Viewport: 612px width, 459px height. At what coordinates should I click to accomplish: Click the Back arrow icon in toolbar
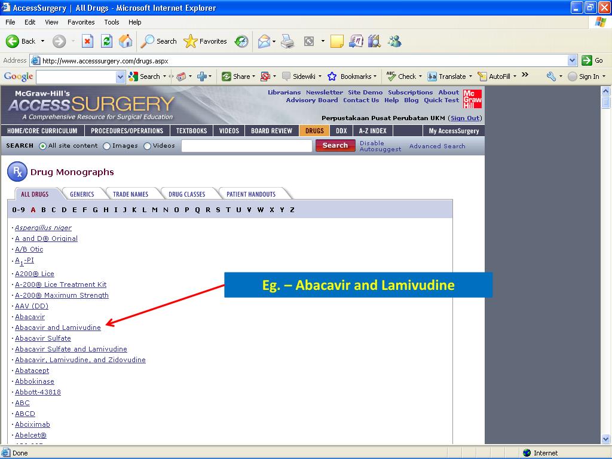click(x=12, y=41)
